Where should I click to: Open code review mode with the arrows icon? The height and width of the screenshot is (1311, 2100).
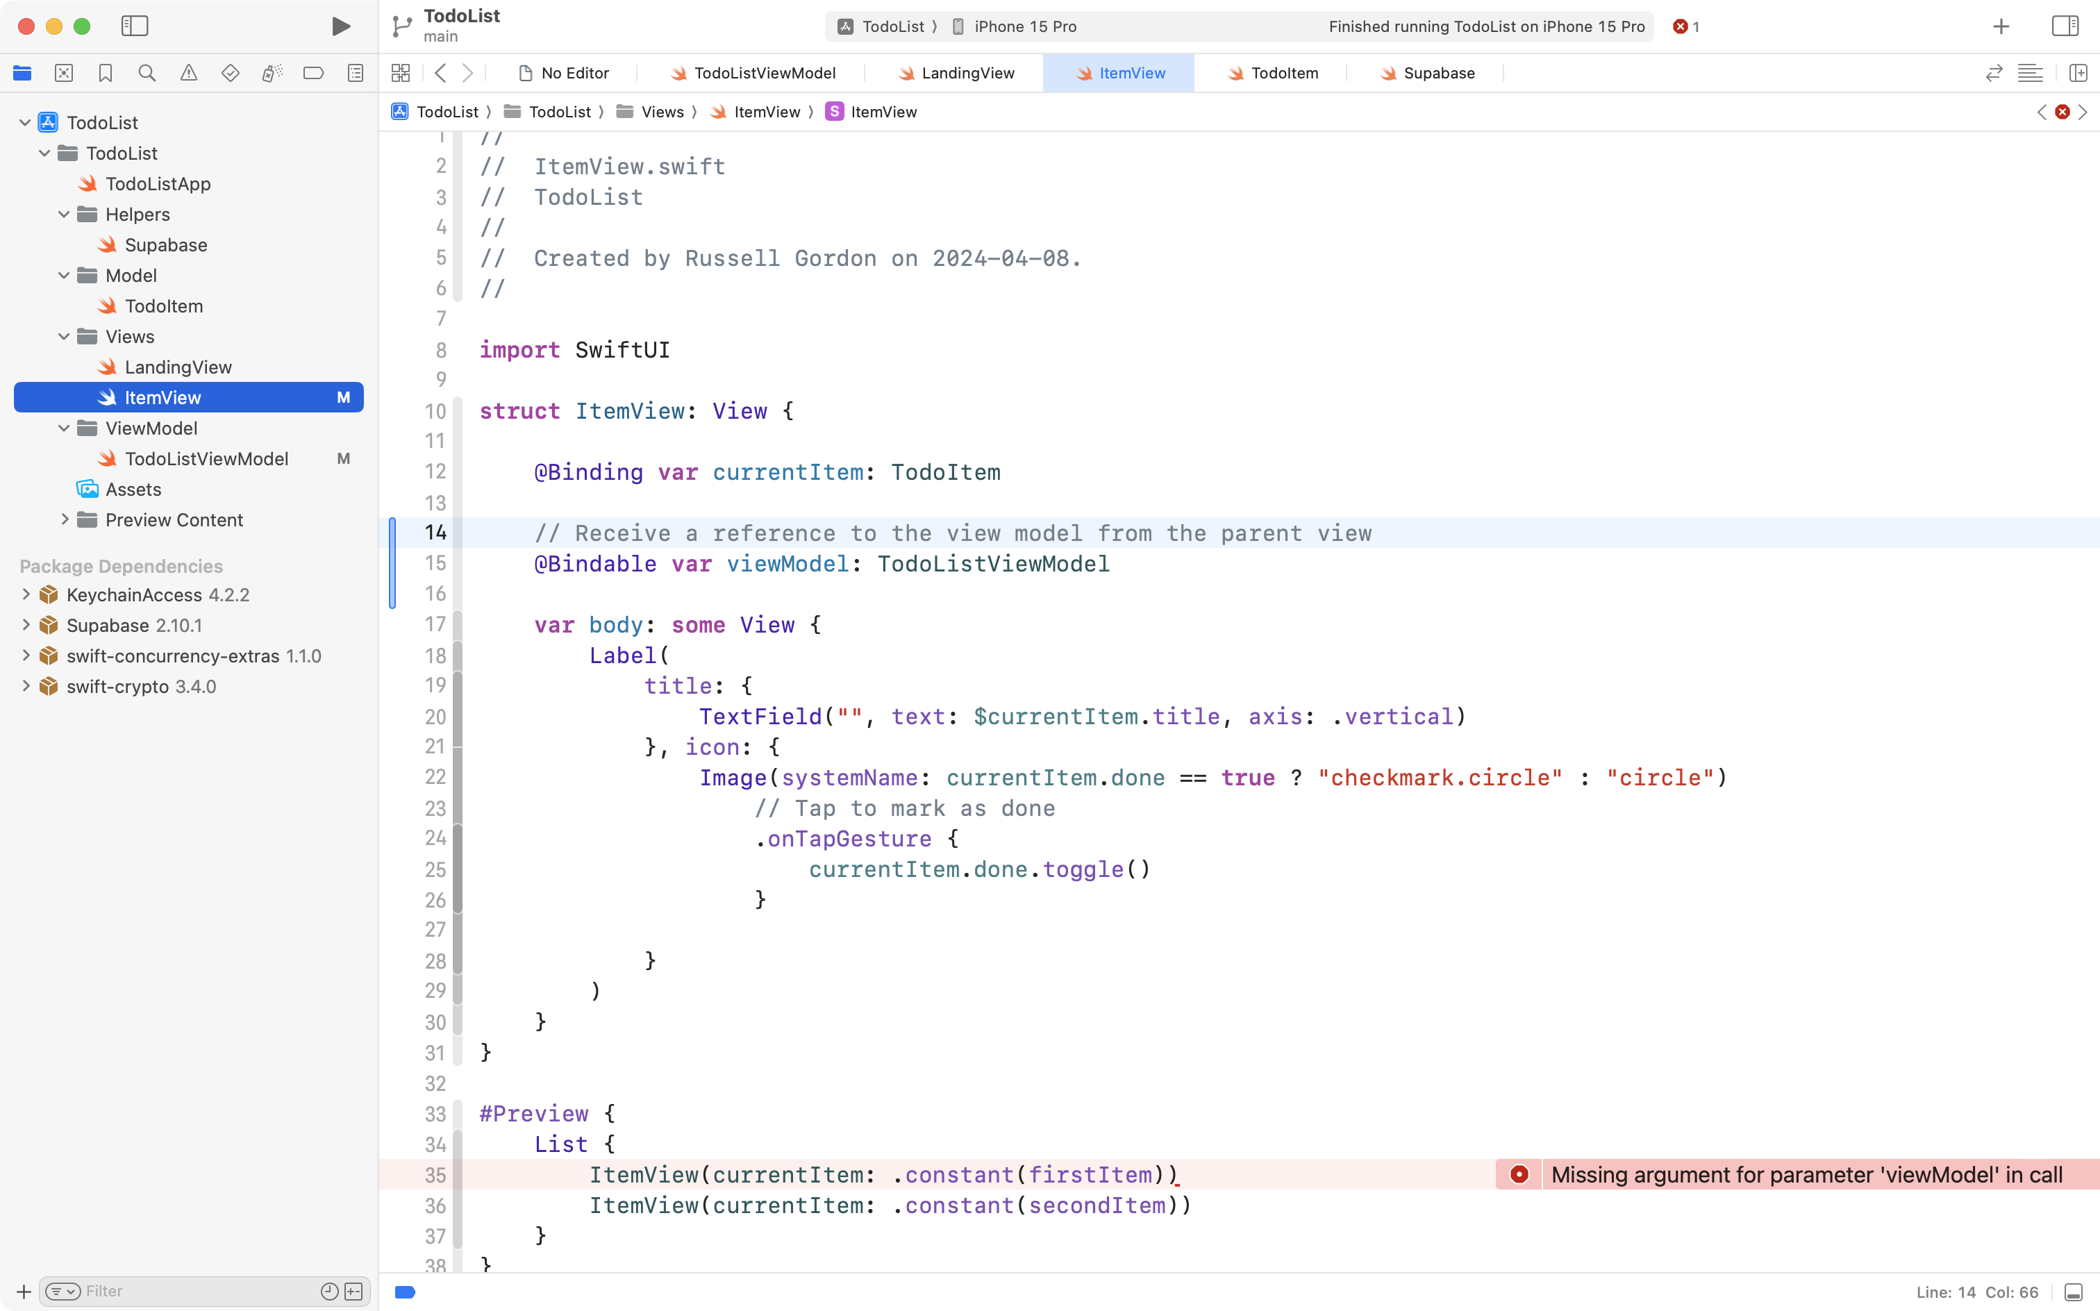pos(1993,73)
